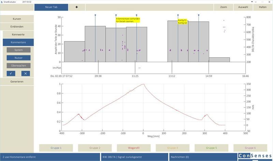This screenshot has height=161, width=273.
Task: Click the 'Im Plot' row label
Action: click(x=57, y=68)
